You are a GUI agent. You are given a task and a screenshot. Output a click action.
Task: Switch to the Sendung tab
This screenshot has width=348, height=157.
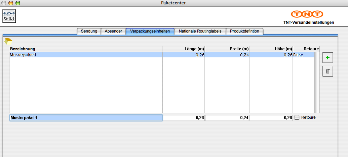click(x=89, y=31)
